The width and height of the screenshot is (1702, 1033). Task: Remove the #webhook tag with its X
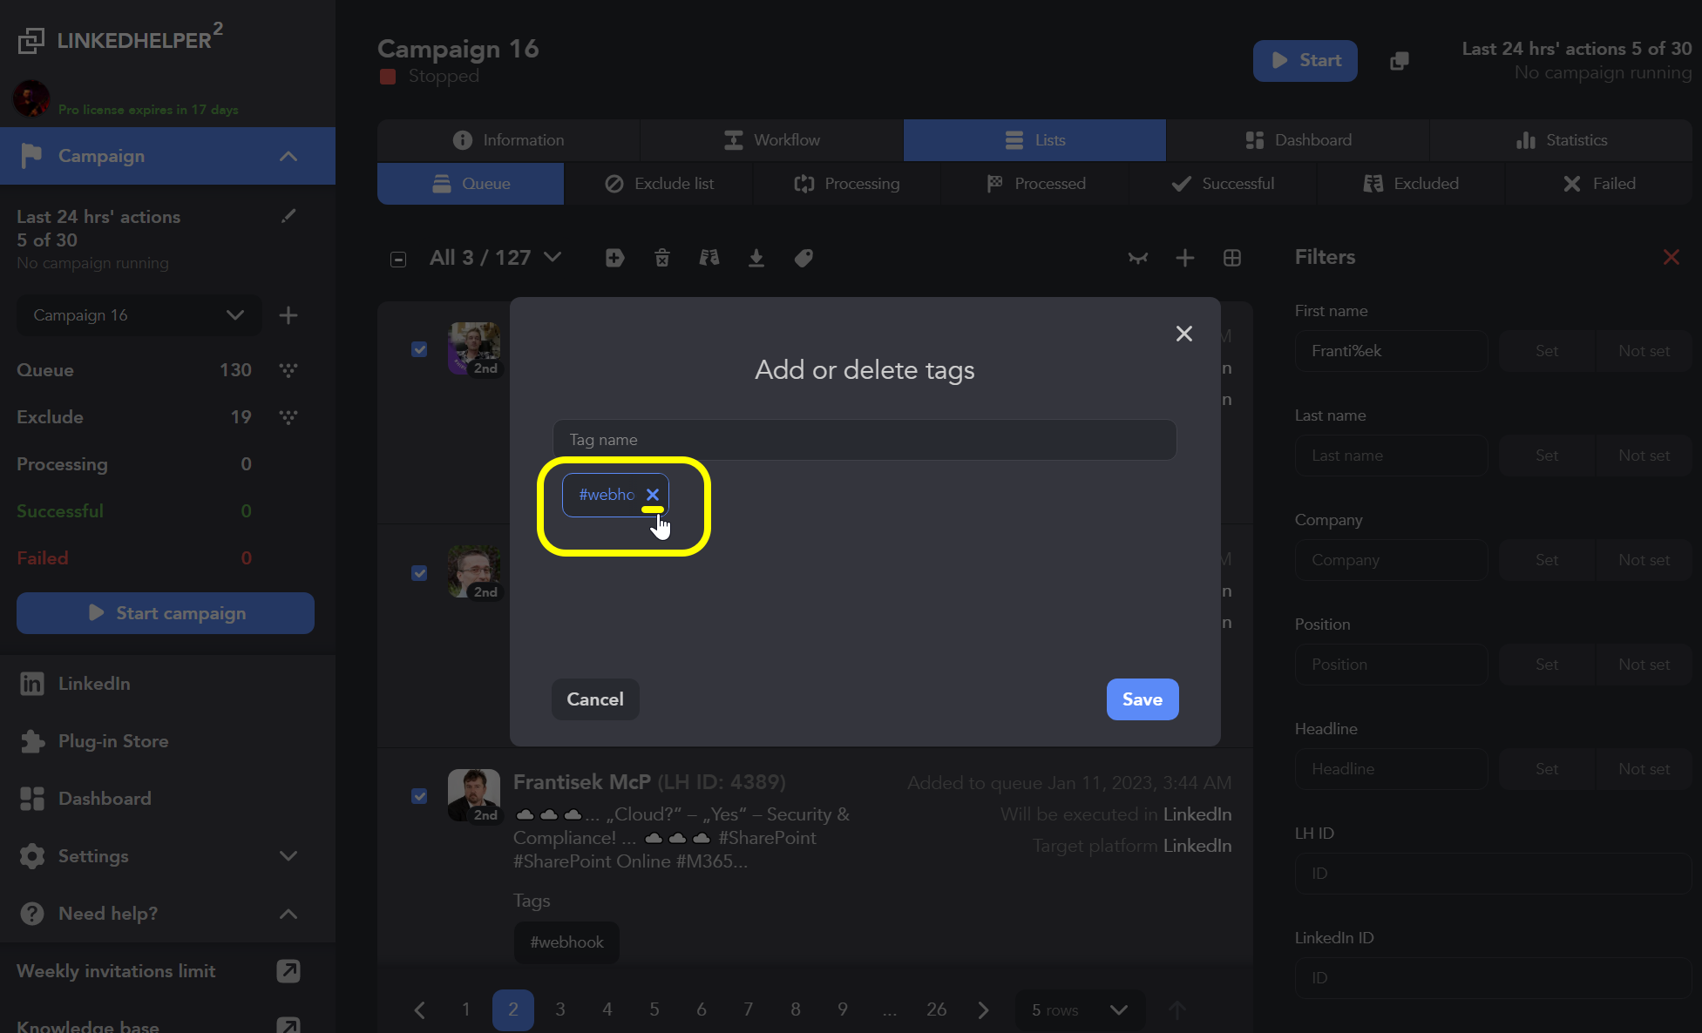coord(653,495)
